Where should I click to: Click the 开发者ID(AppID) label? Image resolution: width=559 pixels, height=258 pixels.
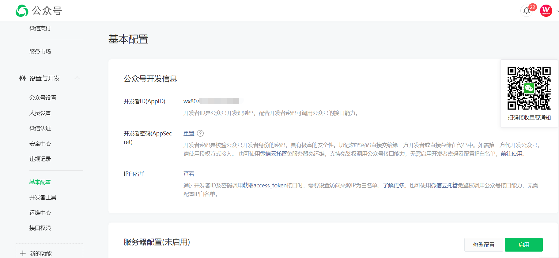coord(144,101)
